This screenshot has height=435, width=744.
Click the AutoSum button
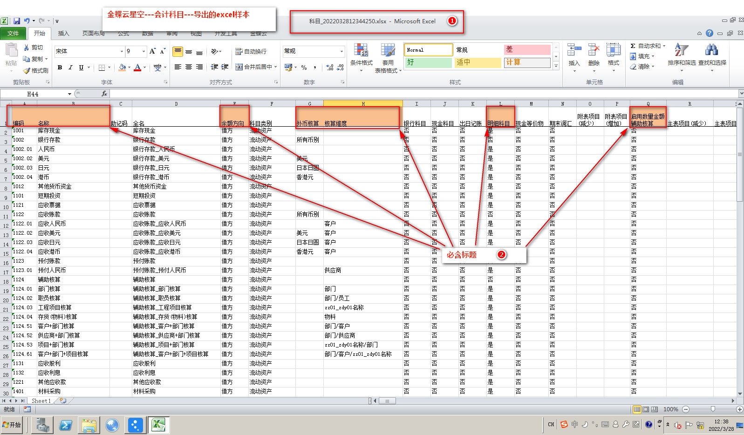(648, 46)
